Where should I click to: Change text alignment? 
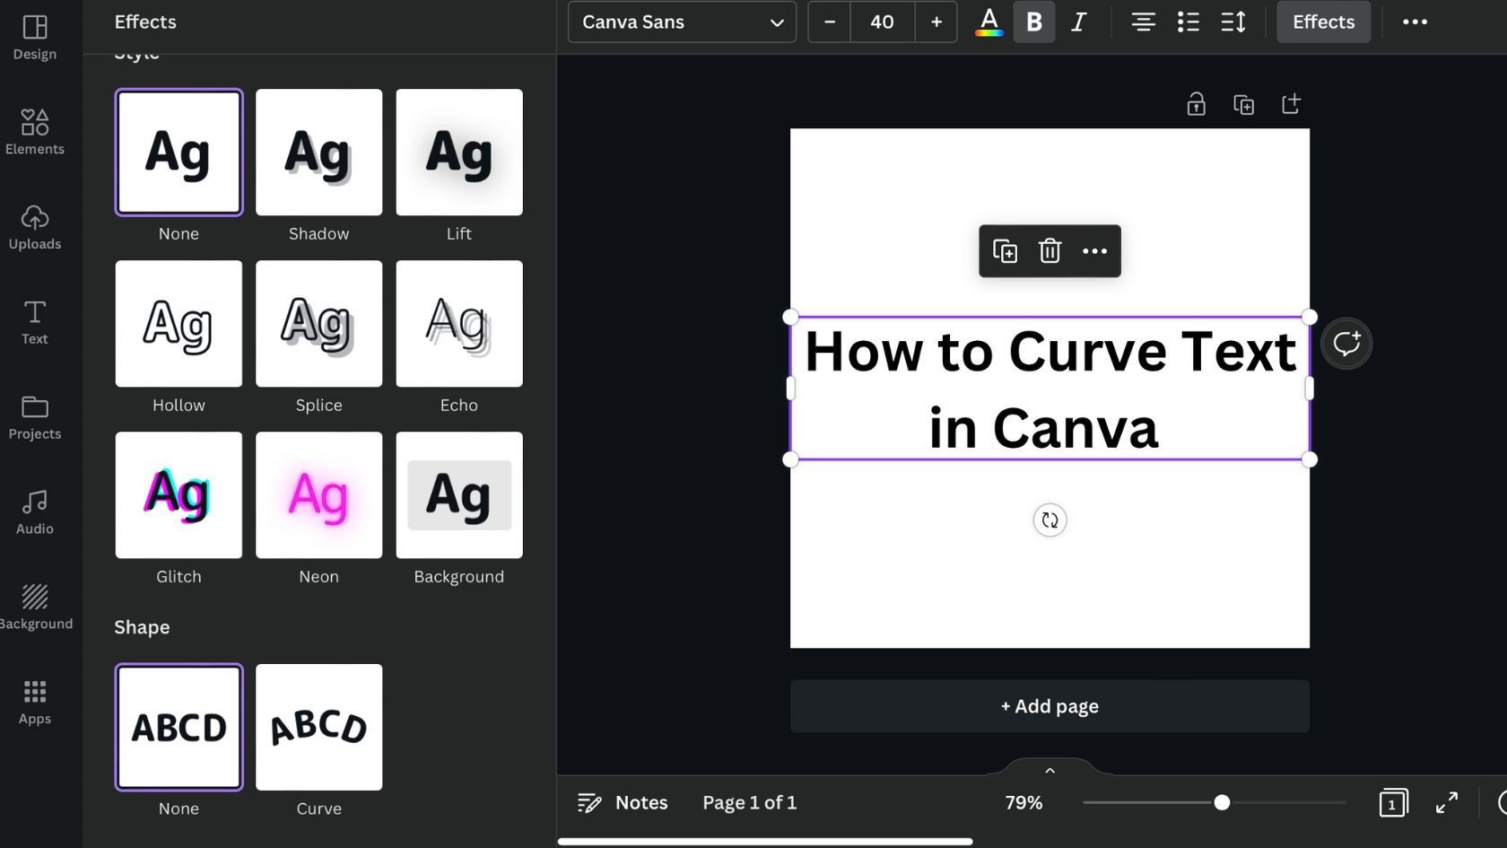pyautogui.click(x=1143, y=22)
